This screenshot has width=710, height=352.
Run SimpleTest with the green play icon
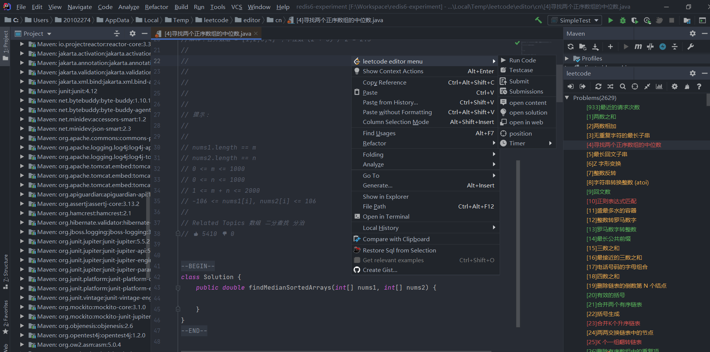point(610,20)
